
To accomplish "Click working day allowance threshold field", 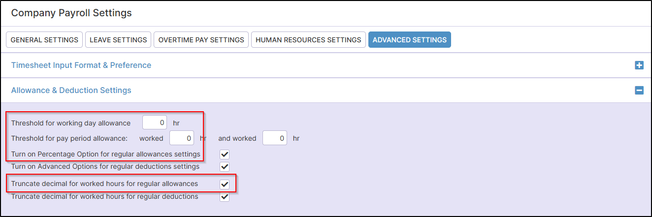I will tap(155, 123).
